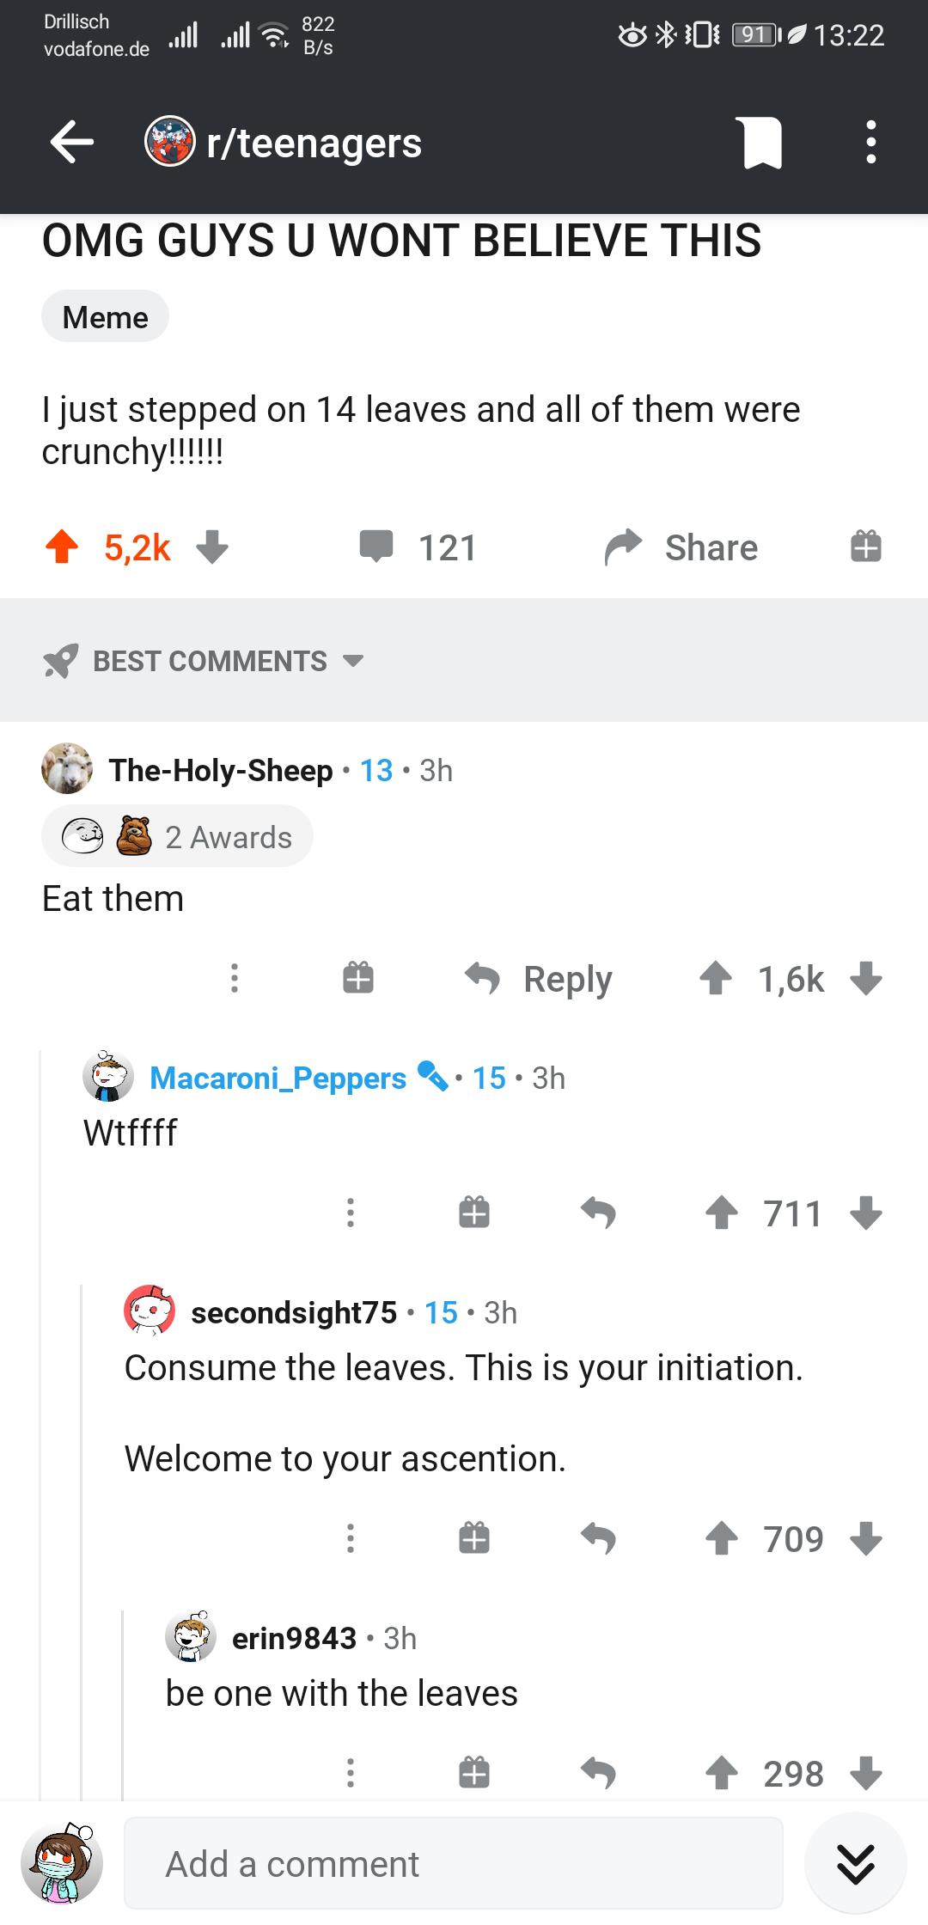Image resolution: width=928 pixels, height=1925 pixels.
Task: Upvote The-Holy-Sheep's "Eat them" comment
Action: 715,978
